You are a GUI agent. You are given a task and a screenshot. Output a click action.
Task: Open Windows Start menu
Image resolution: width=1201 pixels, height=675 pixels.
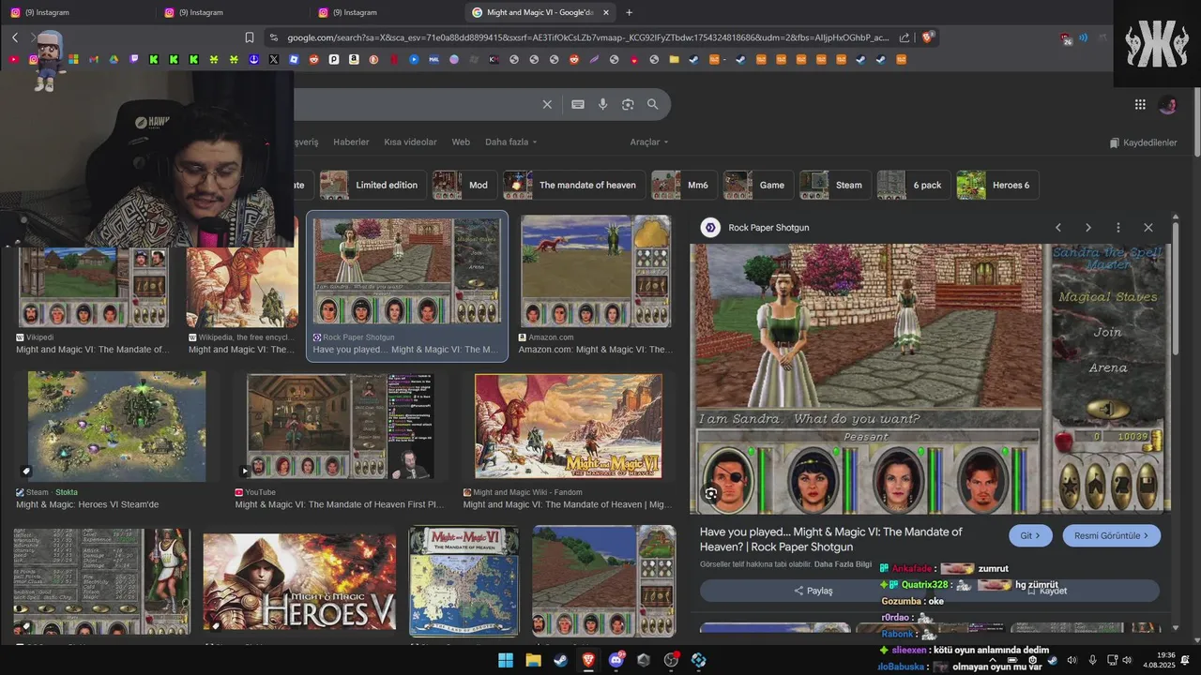506,660
